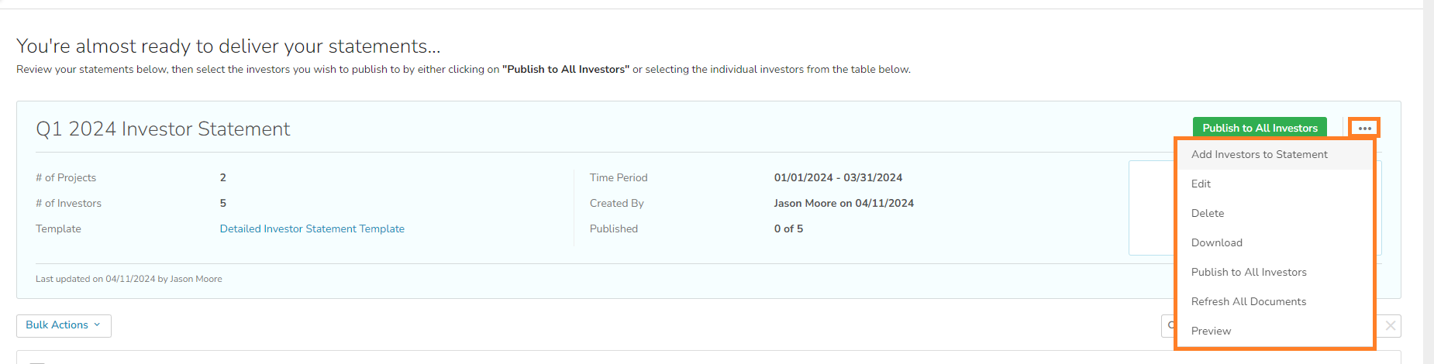This screenshot has height=364, width=1434.
Task: Focus the search field beside the menu
Action: point(1168,326)
